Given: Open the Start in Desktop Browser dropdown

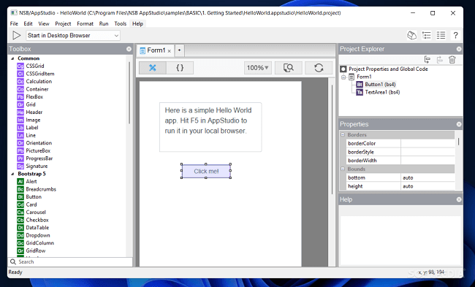Looking at the screenshot, I should tap(73, 36).
